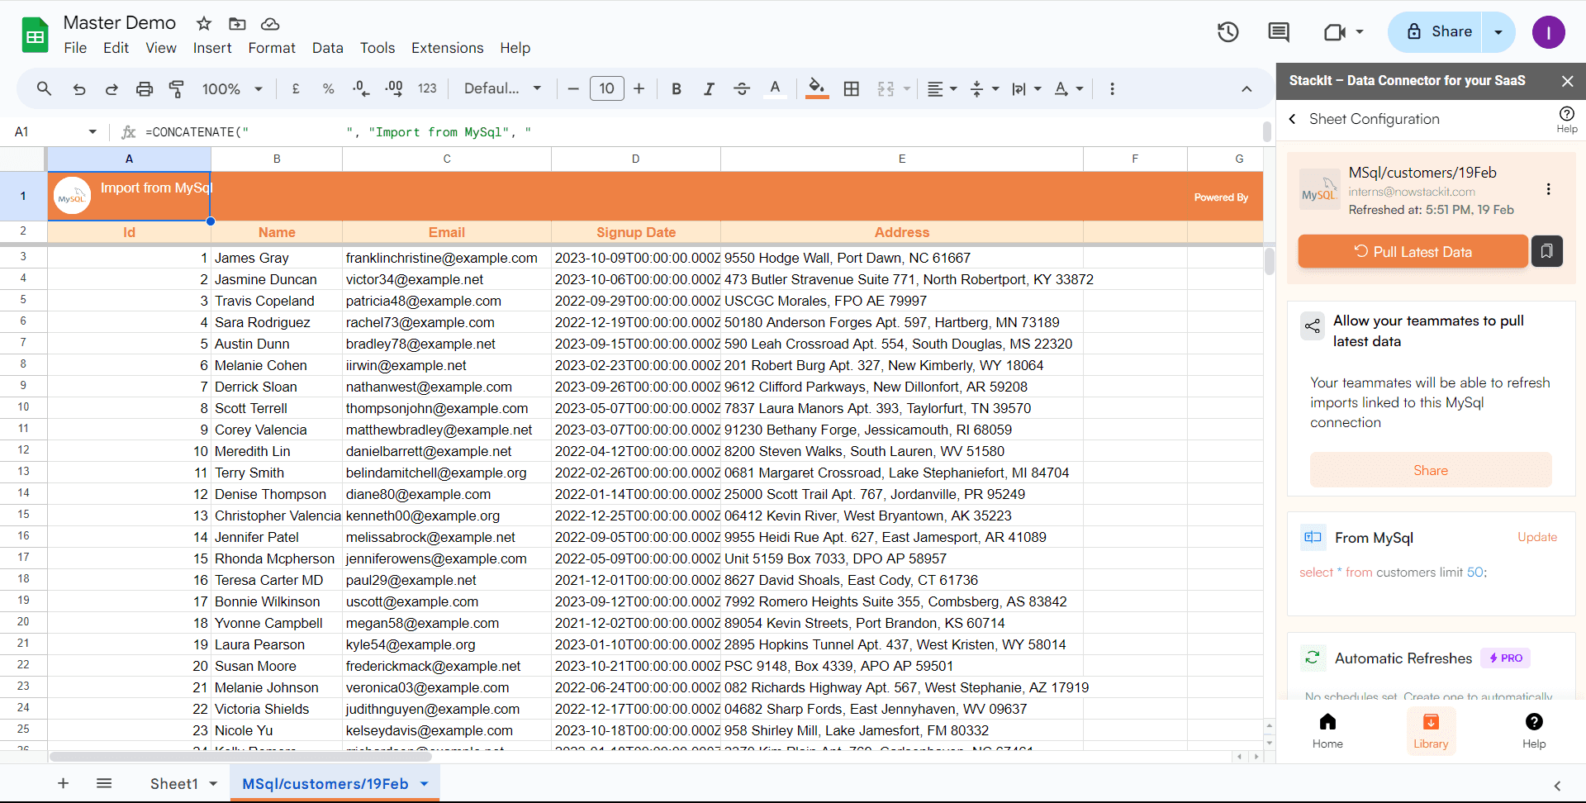
Task: Open text rotation dropdown
Action: (1069, 88)
